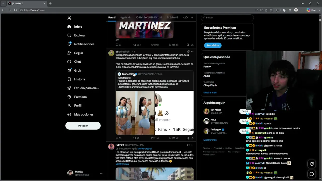Image resolution: width=322 pixels, height=181 pixels.
Task: Open the Más opciones circle icon
Action: (x=69, y=114)
